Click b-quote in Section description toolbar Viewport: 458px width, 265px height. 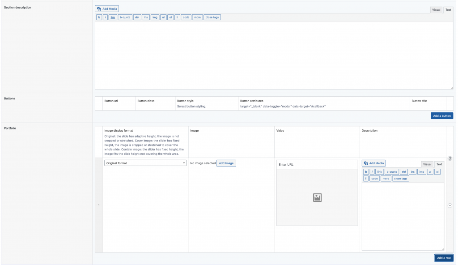tap(125, 17)
